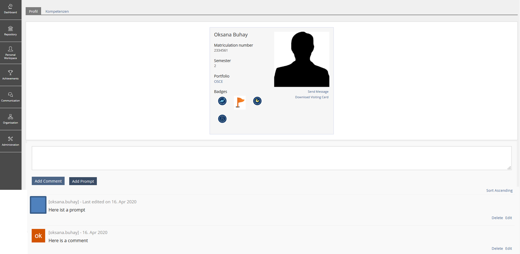This screenshot has height=254, width=520.
Task: Click the yellow moon badge
Action: coord(257,101)
